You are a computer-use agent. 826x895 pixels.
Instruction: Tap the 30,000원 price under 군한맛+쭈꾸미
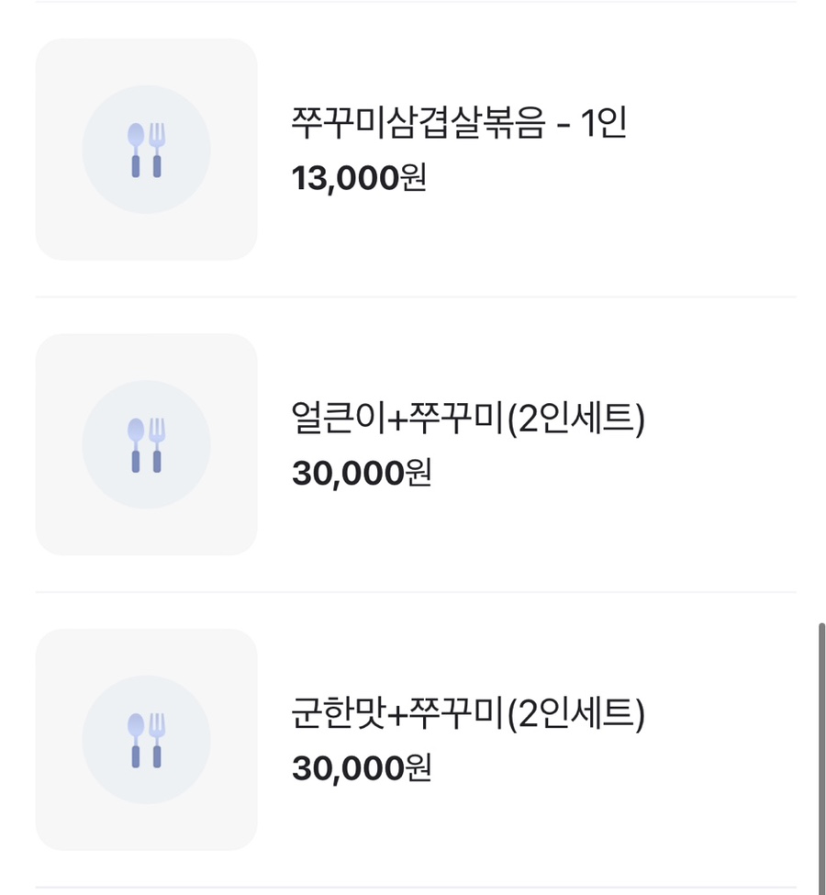[361, 768]
